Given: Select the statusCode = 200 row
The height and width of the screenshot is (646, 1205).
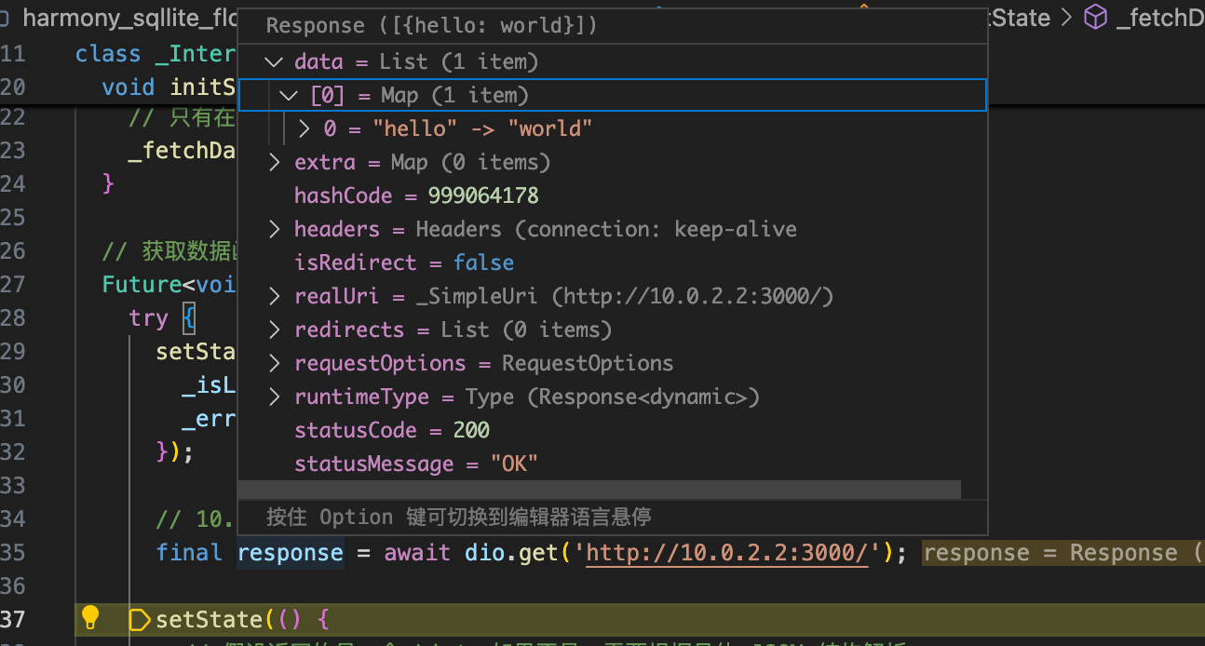Looking at the screenshot, I should tap(612, 431).
